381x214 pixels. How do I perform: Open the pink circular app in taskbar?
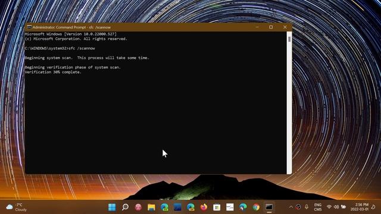(x=138, y=207)
